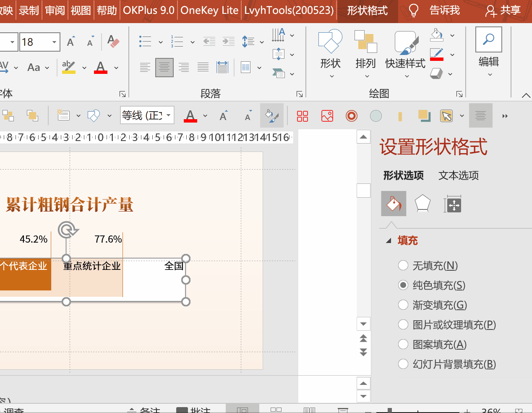Select Picture or texture fill option

click(x=447, y=324)
